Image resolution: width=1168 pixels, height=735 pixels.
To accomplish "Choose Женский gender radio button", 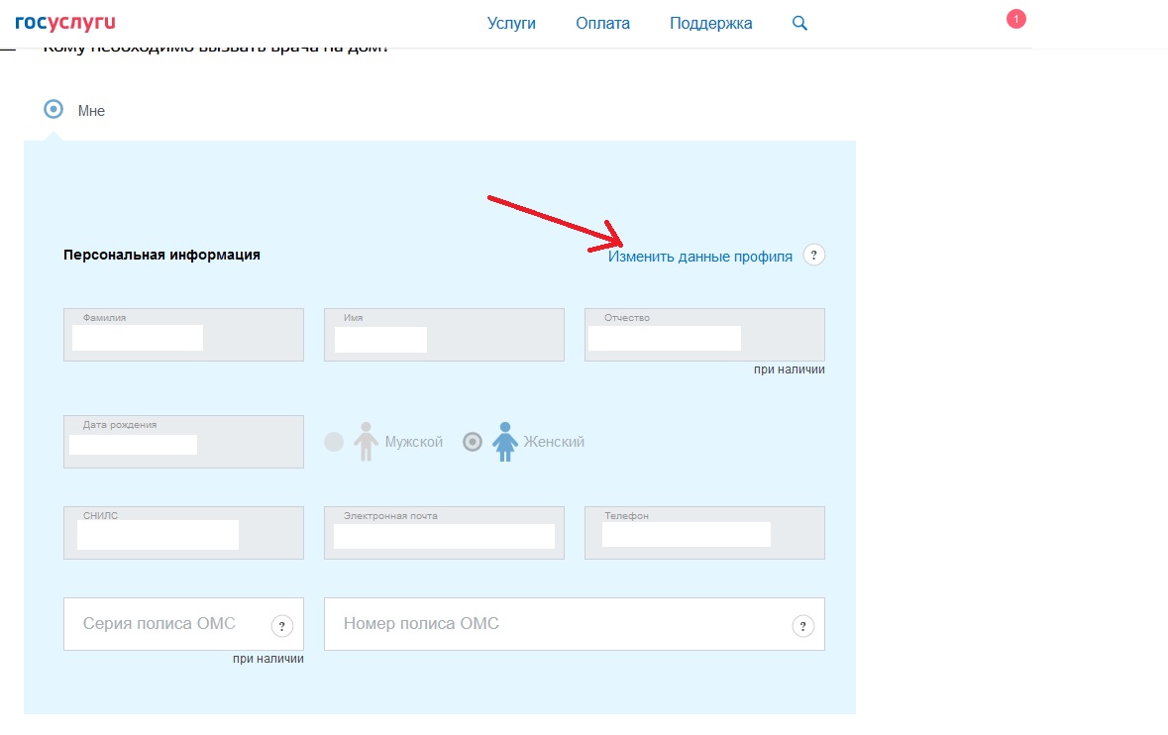I will coord(473,442).
